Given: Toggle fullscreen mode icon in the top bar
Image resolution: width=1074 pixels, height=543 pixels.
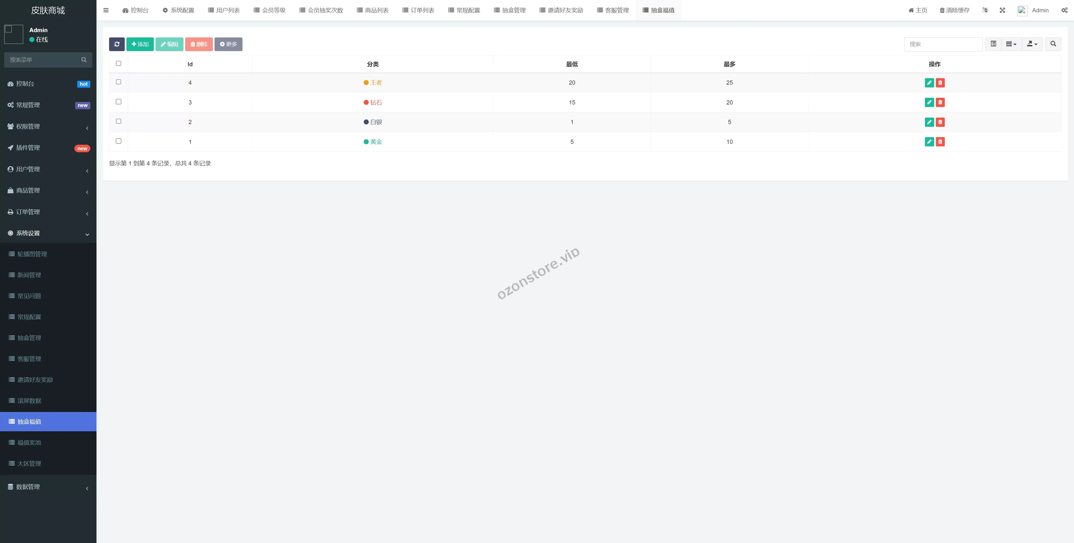Looking at the screenshot, I should 1002,10.
